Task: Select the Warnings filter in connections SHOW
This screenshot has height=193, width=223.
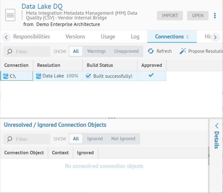Action: (96, 51)
